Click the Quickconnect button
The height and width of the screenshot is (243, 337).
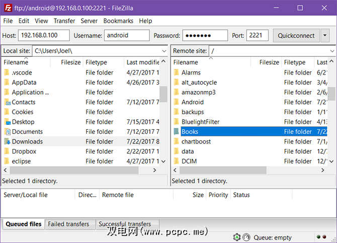click(x=296, y=36)
